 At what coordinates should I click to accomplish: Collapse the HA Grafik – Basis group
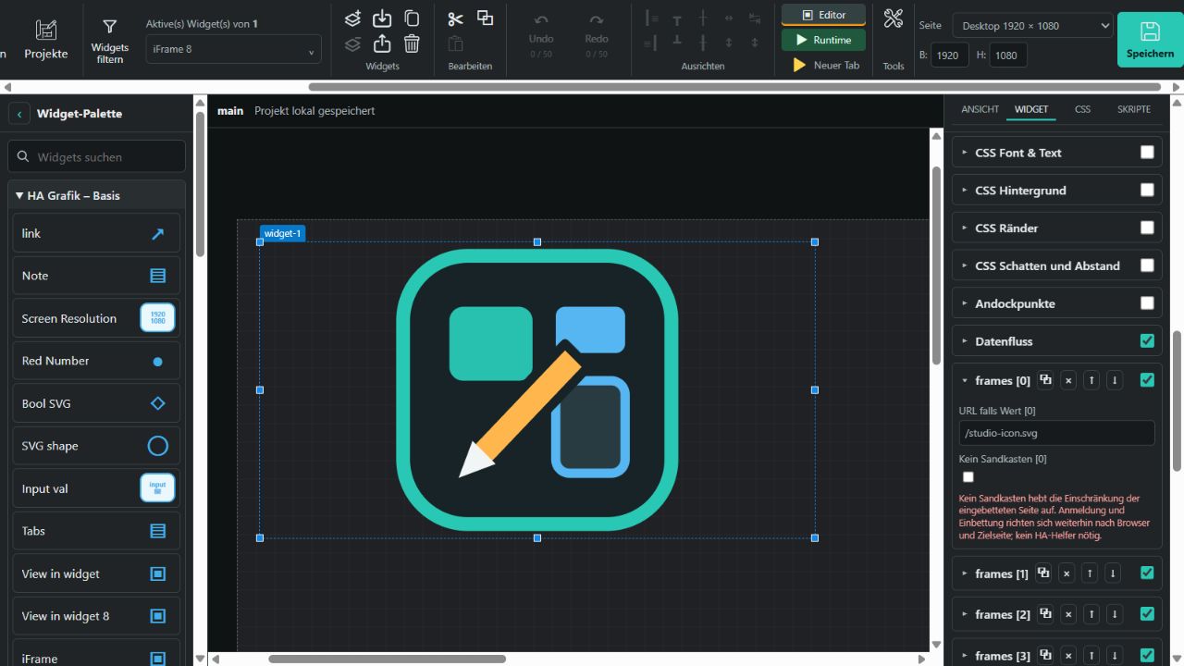[x=97, y=195]
